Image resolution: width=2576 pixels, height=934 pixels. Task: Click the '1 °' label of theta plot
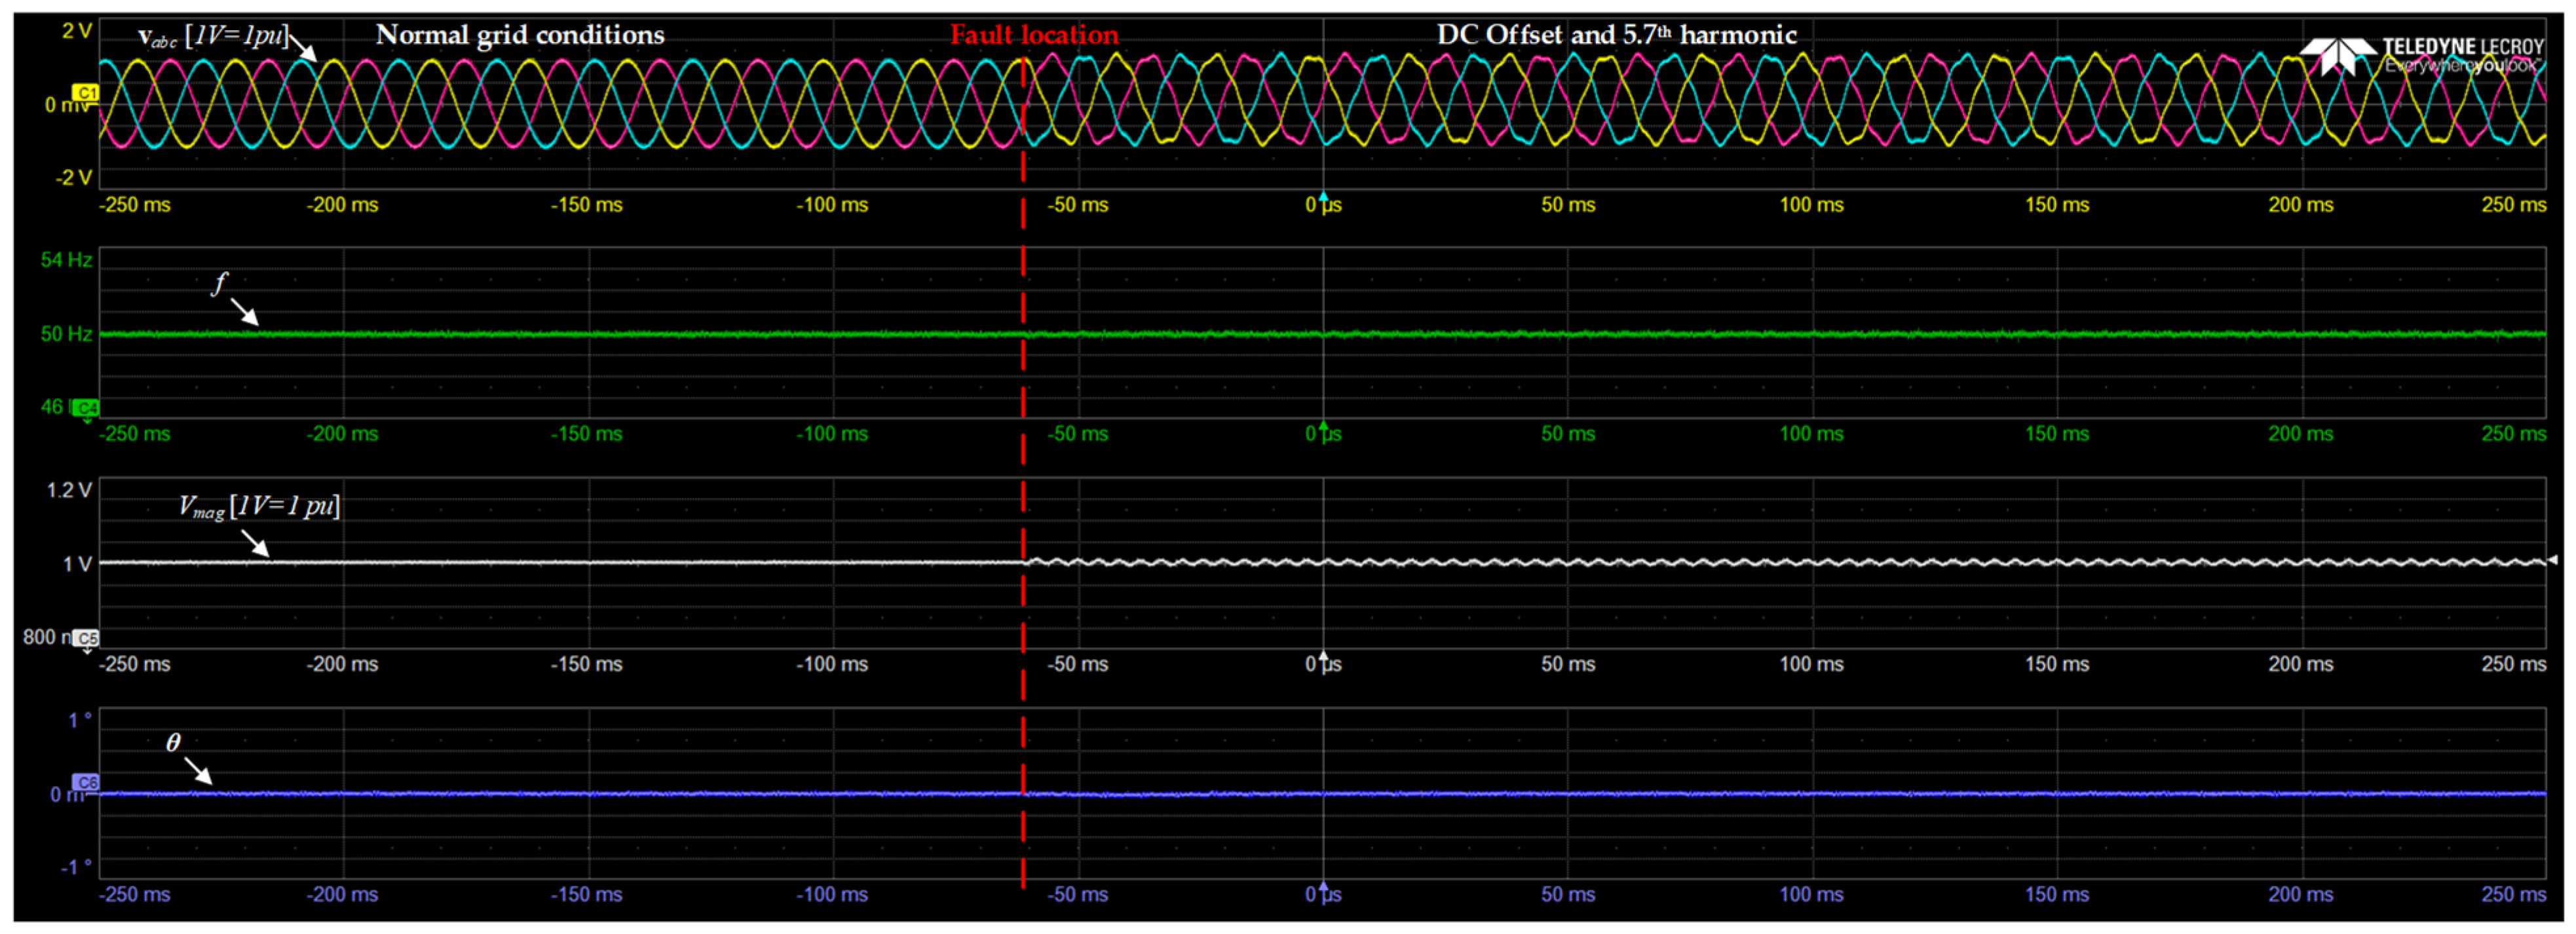pos(80,720)
